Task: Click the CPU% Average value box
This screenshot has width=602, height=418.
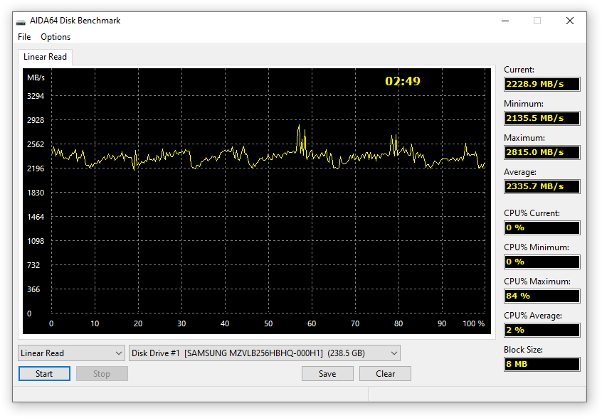Action: pos(542,331)
